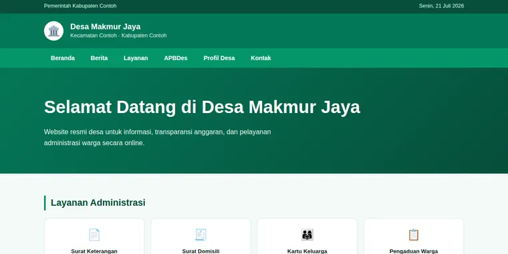508x254 pixels.
Task: Open the Layanan menu
Action: (x=136, y=58)
